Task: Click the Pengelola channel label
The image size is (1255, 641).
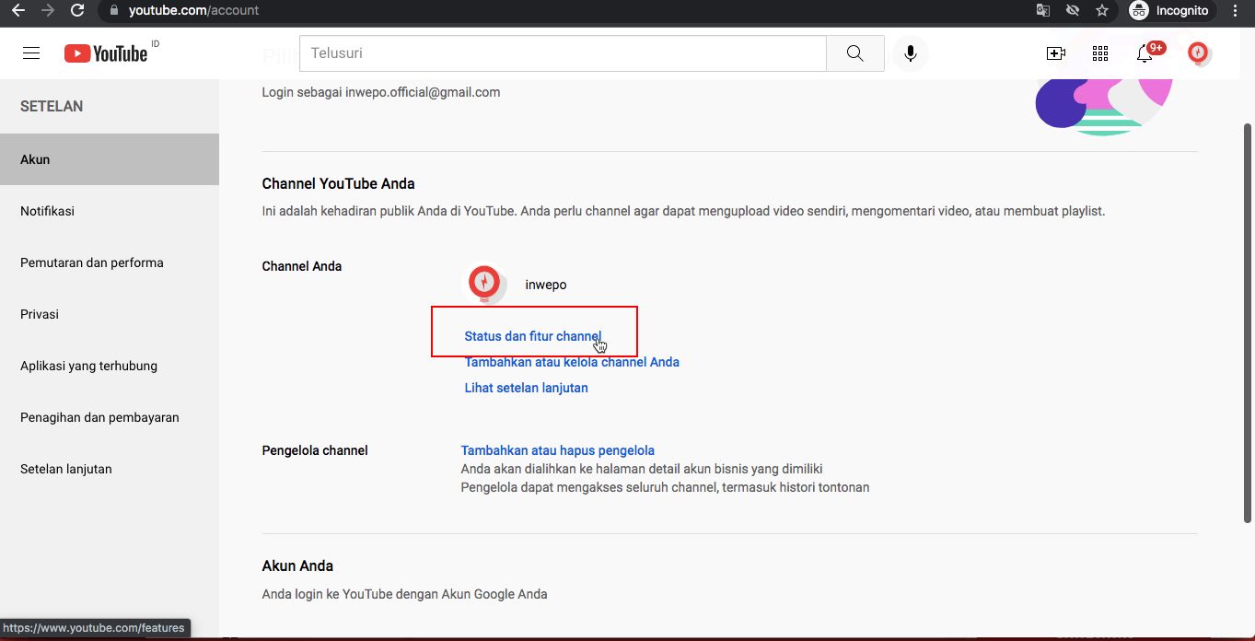Action: (x=315, y=450)
